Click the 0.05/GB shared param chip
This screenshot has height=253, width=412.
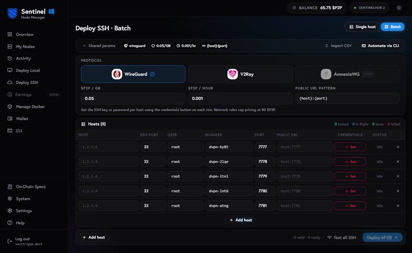[x=161, y=45]
